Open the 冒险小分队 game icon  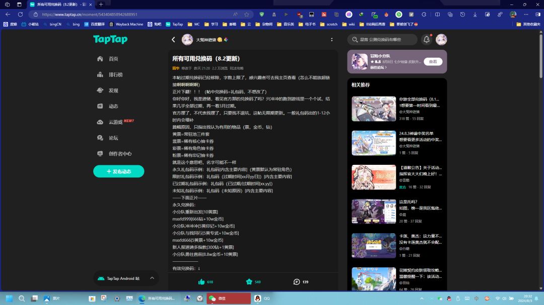point(360,62)
